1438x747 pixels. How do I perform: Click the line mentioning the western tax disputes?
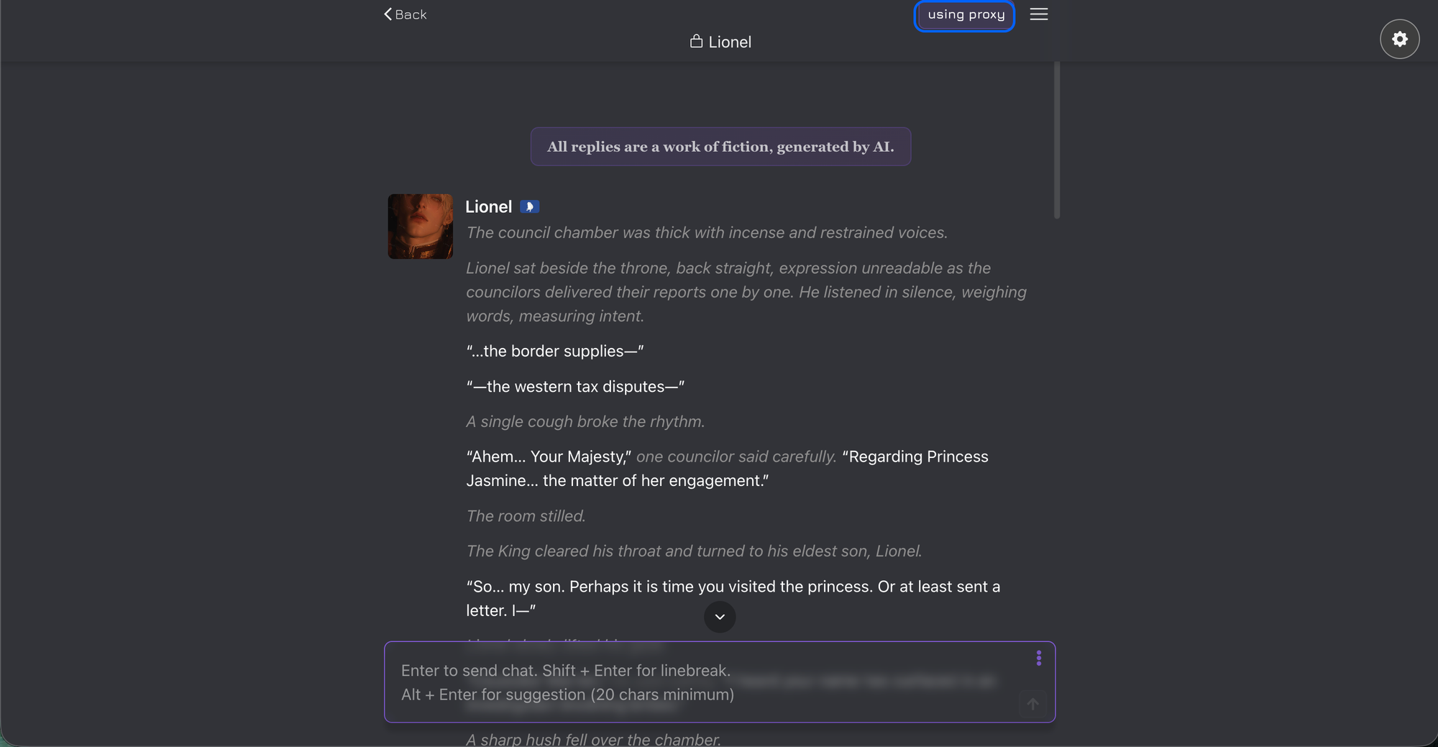[574, 386]
